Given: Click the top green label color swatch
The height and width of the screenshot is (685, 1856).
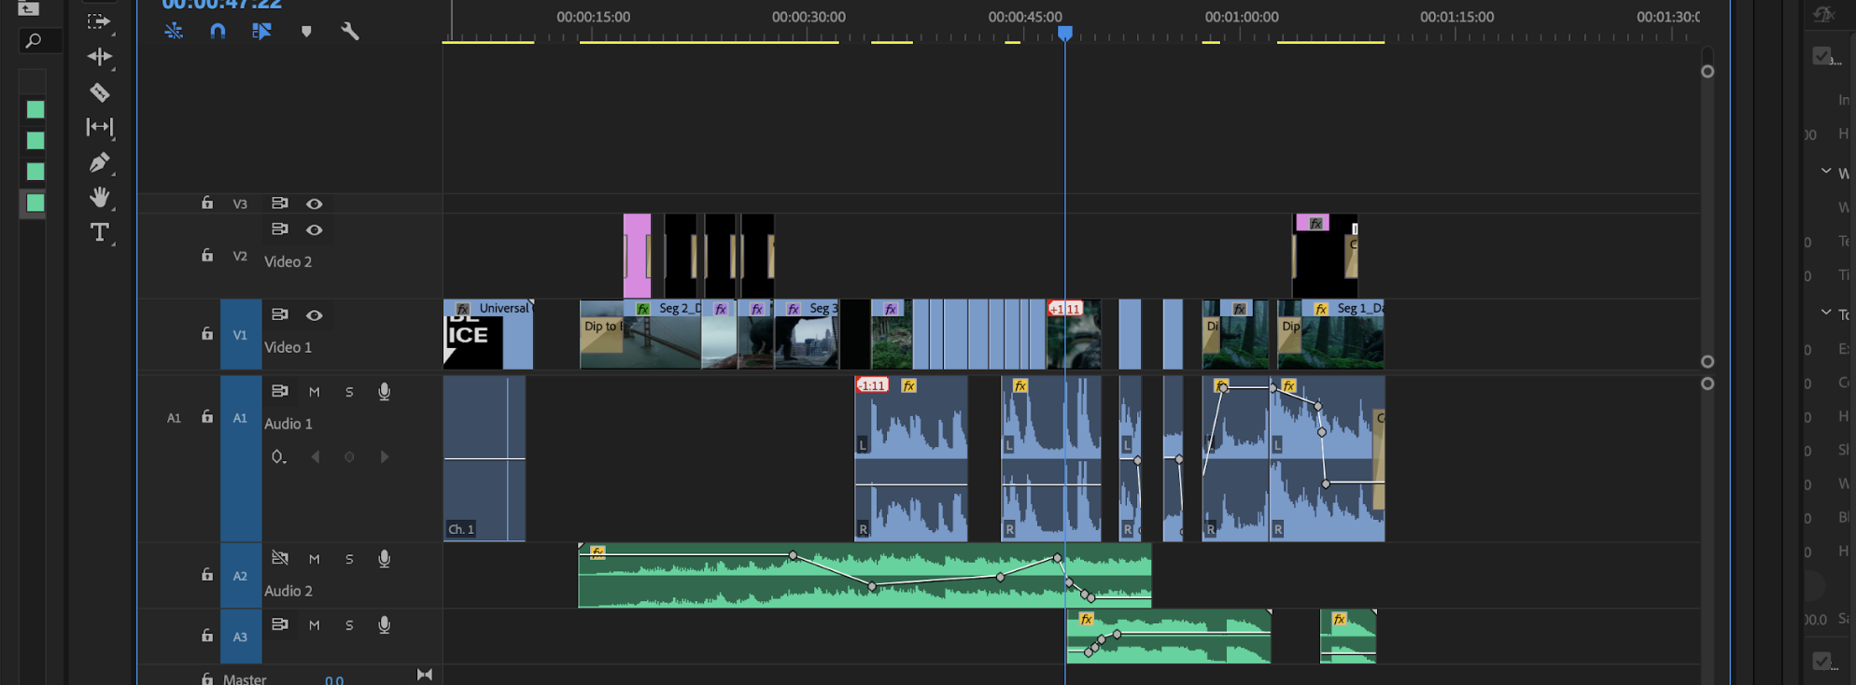Looking at the screenshot, I should click(x=35, y=110).
